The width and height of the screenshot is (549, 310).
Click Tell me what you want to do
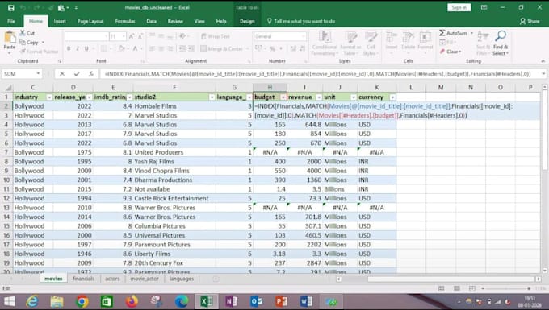point(301,21)
